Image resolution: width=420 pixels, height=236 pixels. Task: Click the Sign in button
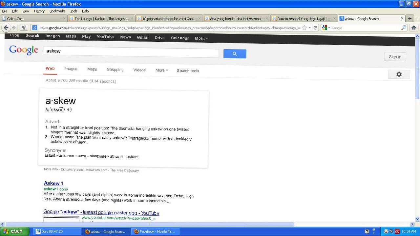395,57
